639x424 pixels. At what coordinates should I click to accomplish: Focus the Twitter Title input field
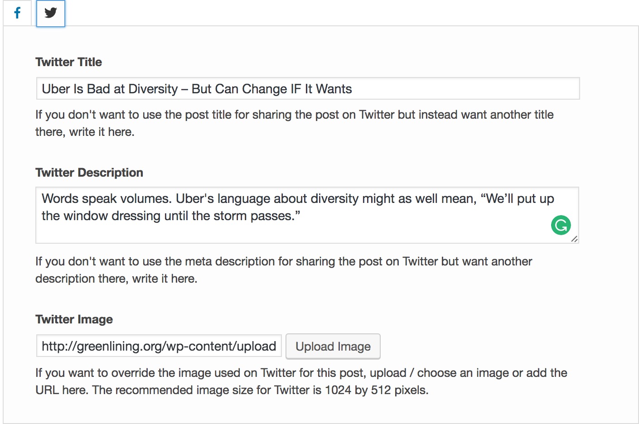308,88
